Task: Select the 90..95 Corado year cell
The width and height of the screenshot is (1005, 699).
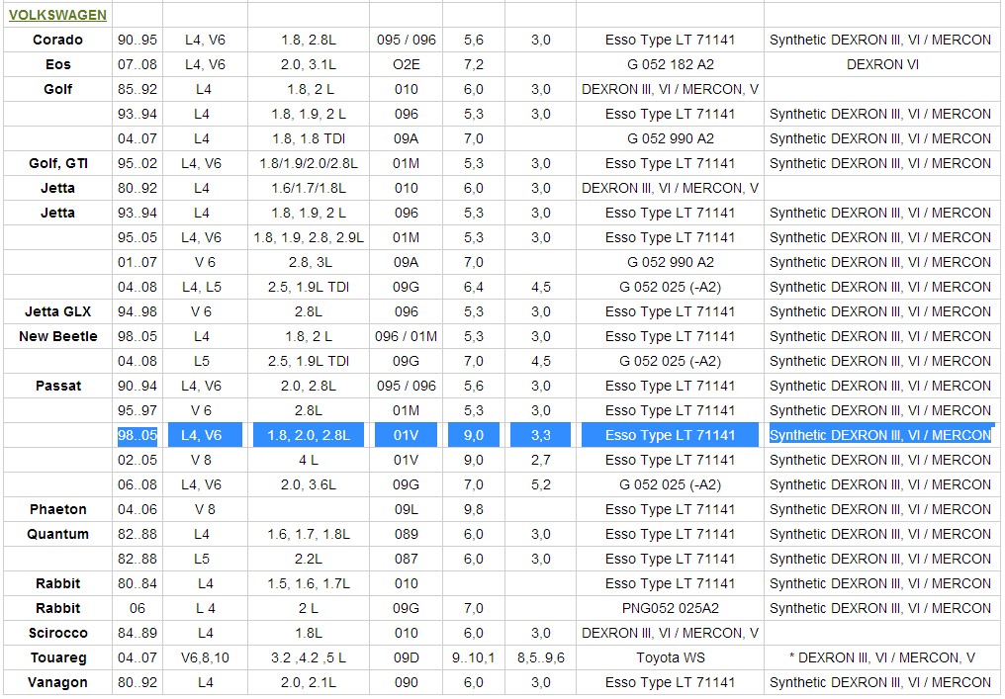Action: [x=137, y=40]
